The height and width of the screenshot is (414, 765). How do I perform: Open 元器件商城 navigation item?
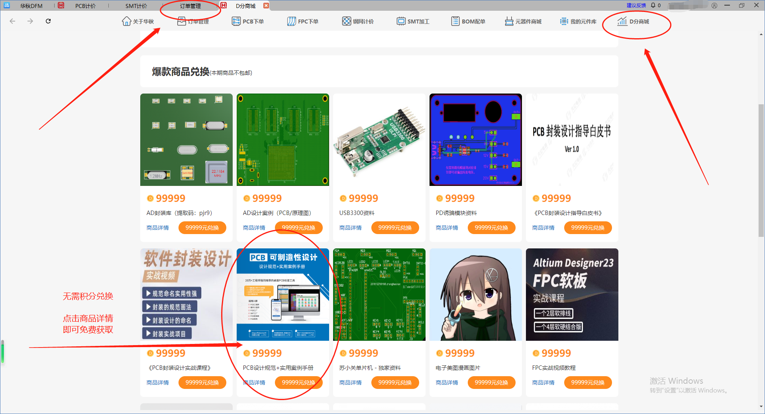click(x=523, y=21)
